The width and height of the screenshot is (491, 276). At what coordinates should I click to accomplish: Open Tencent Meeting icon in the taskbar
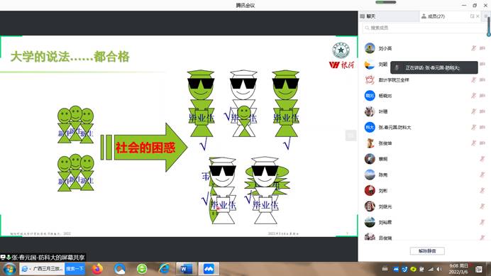pos(209,269)
